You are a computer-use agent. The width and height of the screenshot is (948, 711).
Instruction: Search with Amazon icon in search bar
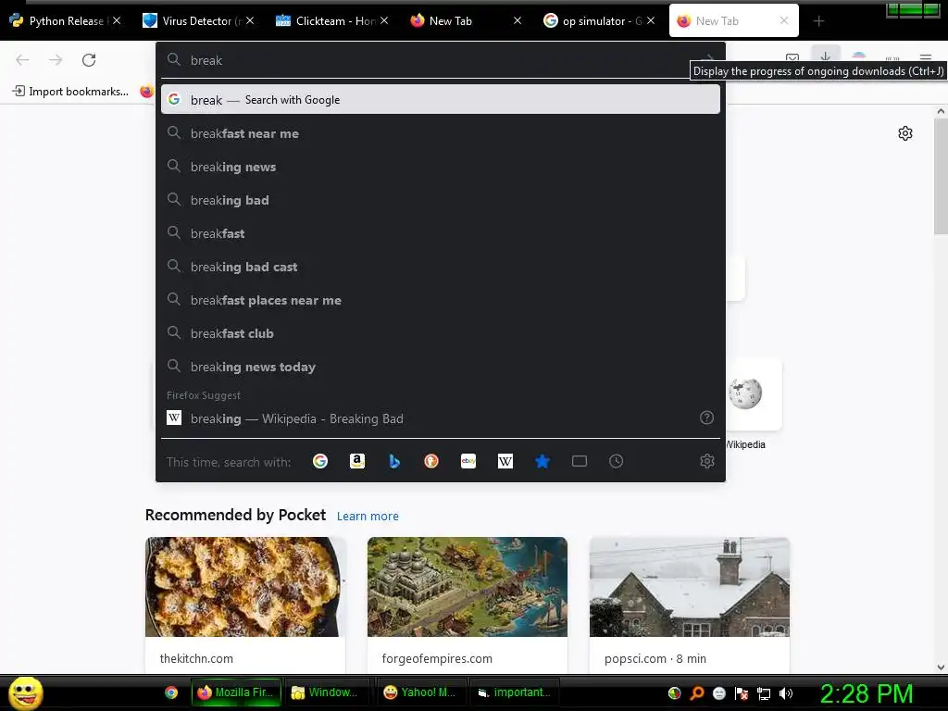tap(357, 461)
